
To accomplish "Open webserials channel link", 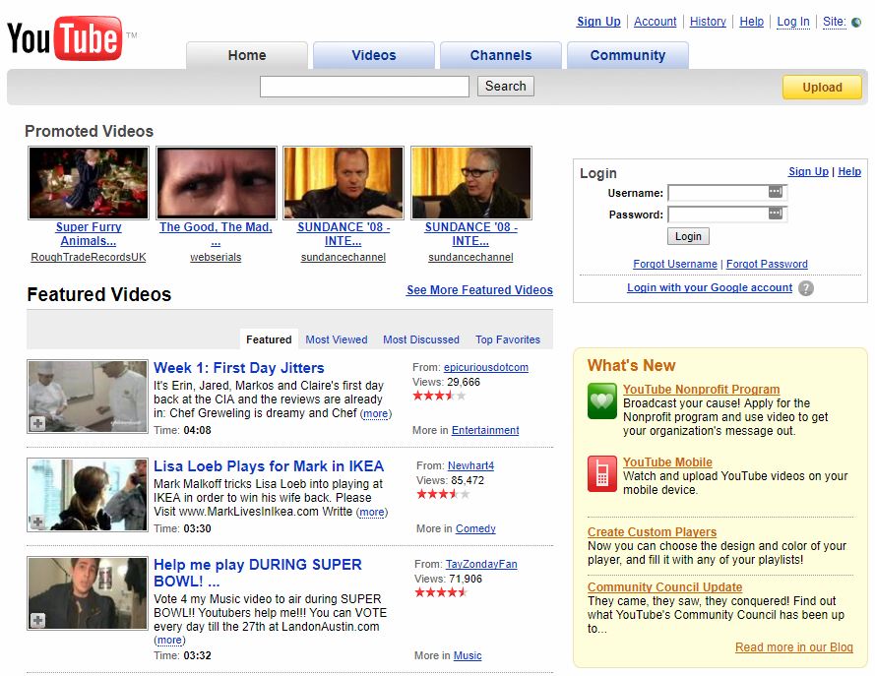I will 216,257.
